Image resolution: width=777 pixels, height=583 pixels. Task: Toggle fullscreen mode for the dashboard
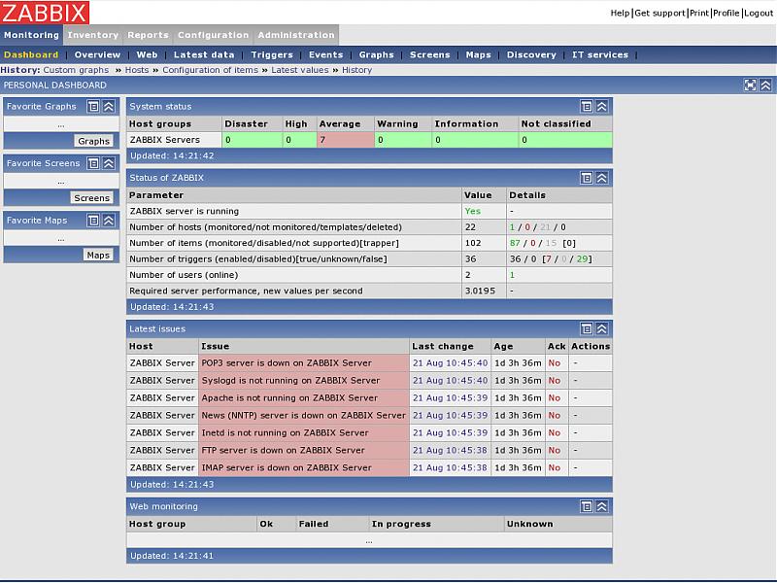pyautogui.click(x=751, y=86)
